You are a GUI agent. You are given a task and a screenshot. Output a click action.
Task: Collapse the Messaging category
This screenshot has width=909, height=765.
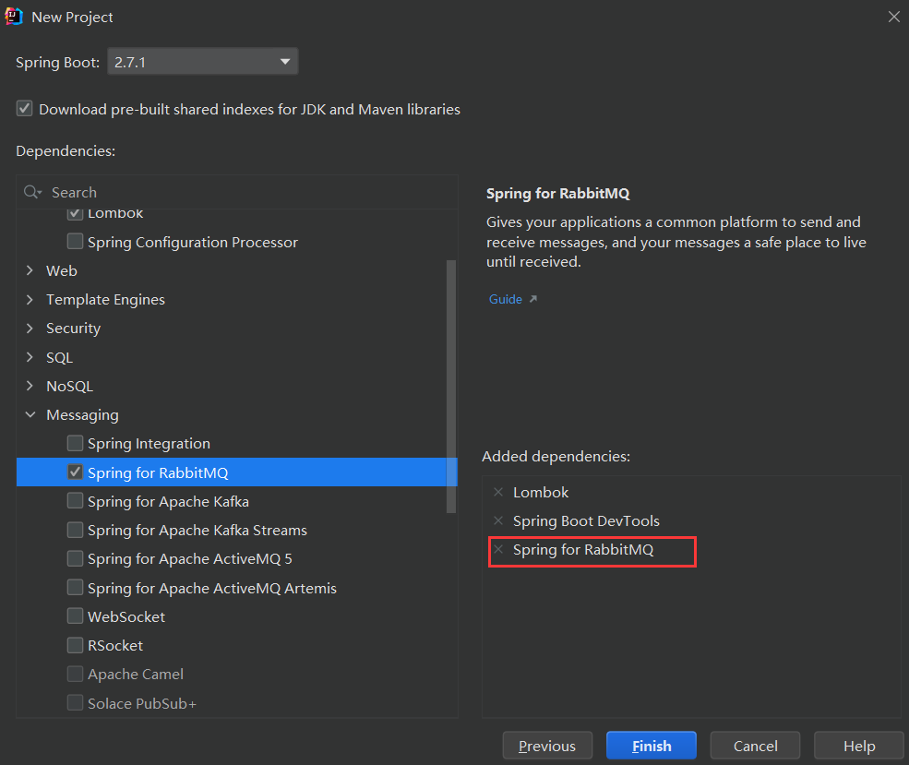30,414
